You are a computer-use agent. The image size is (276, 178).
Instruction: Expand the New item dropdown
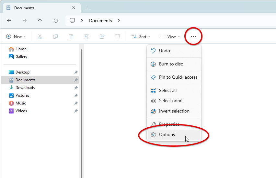click(16, 37)
